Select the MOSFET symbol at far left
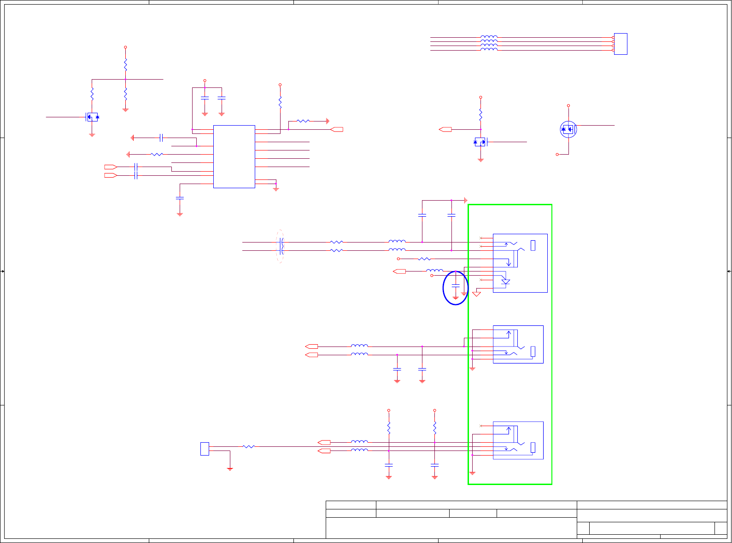 click(92, 117)
